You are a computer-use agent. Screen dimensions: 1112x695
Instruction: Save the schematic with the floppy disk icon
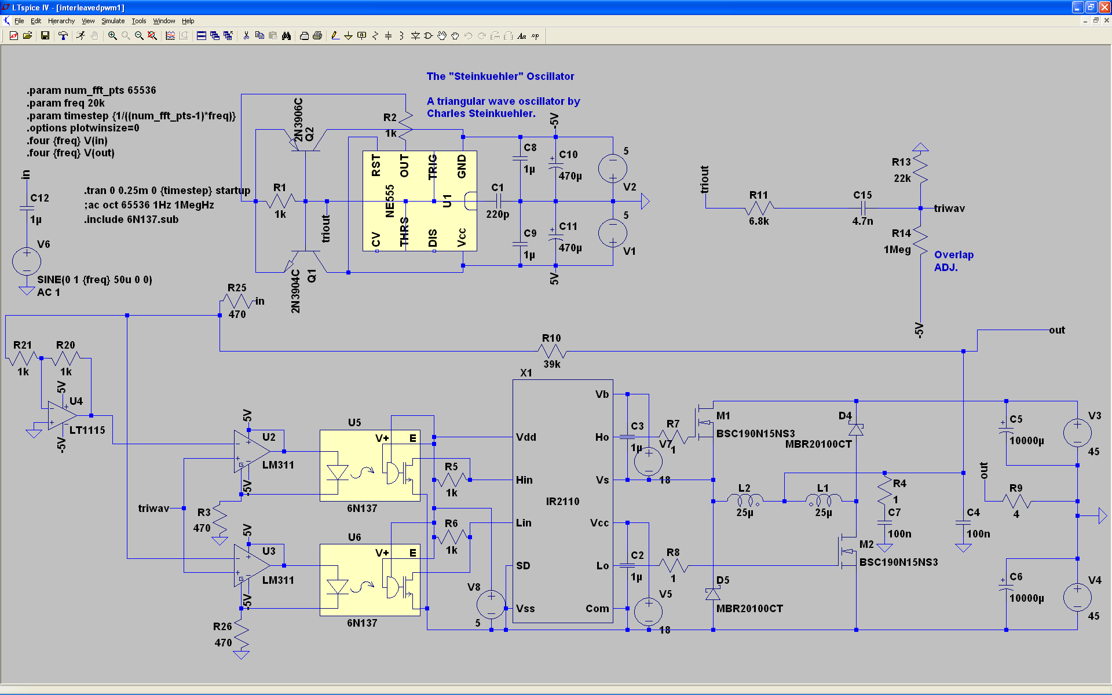tap(45, 36)
